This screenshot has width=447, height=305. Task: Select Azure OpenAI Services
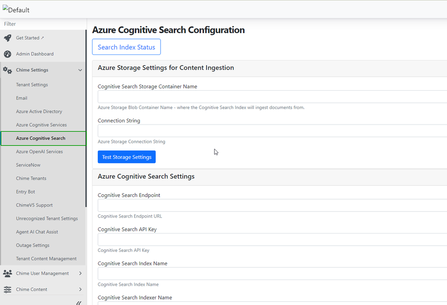(x=39, y=151)
